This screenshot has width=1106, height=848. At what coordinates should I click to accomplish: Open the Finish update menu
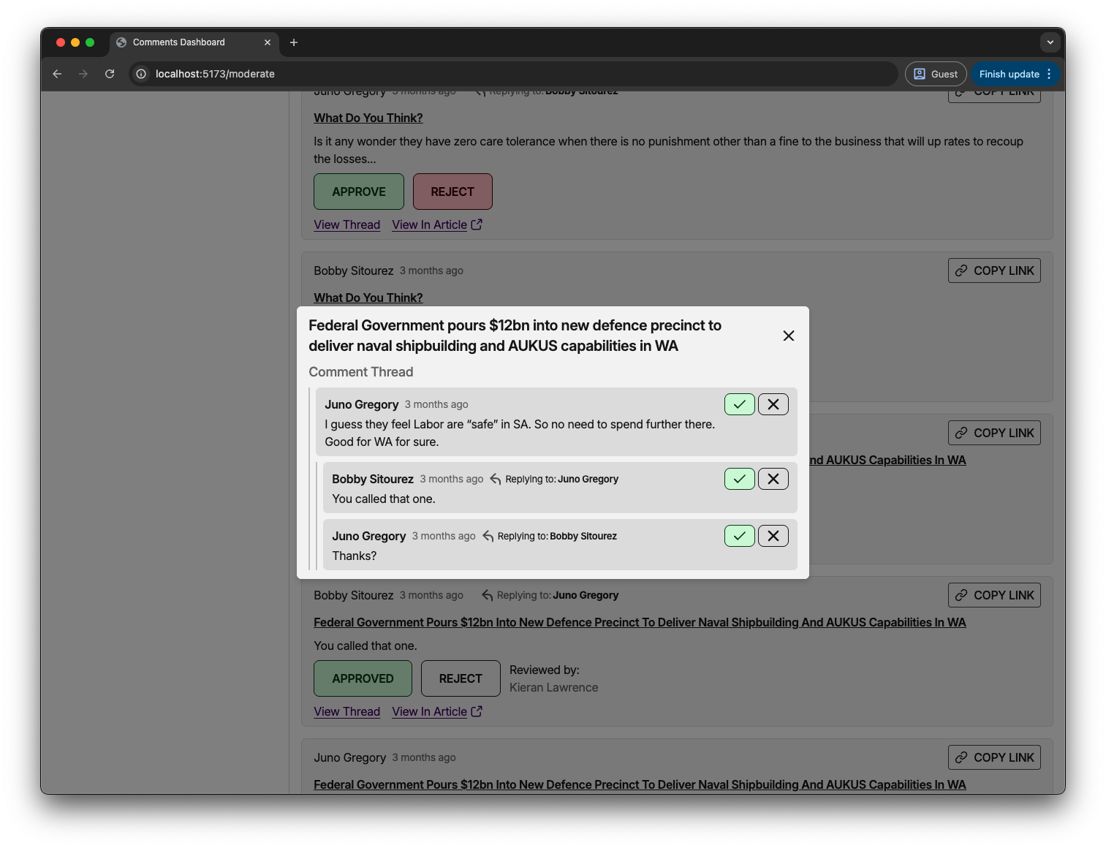1015,74
